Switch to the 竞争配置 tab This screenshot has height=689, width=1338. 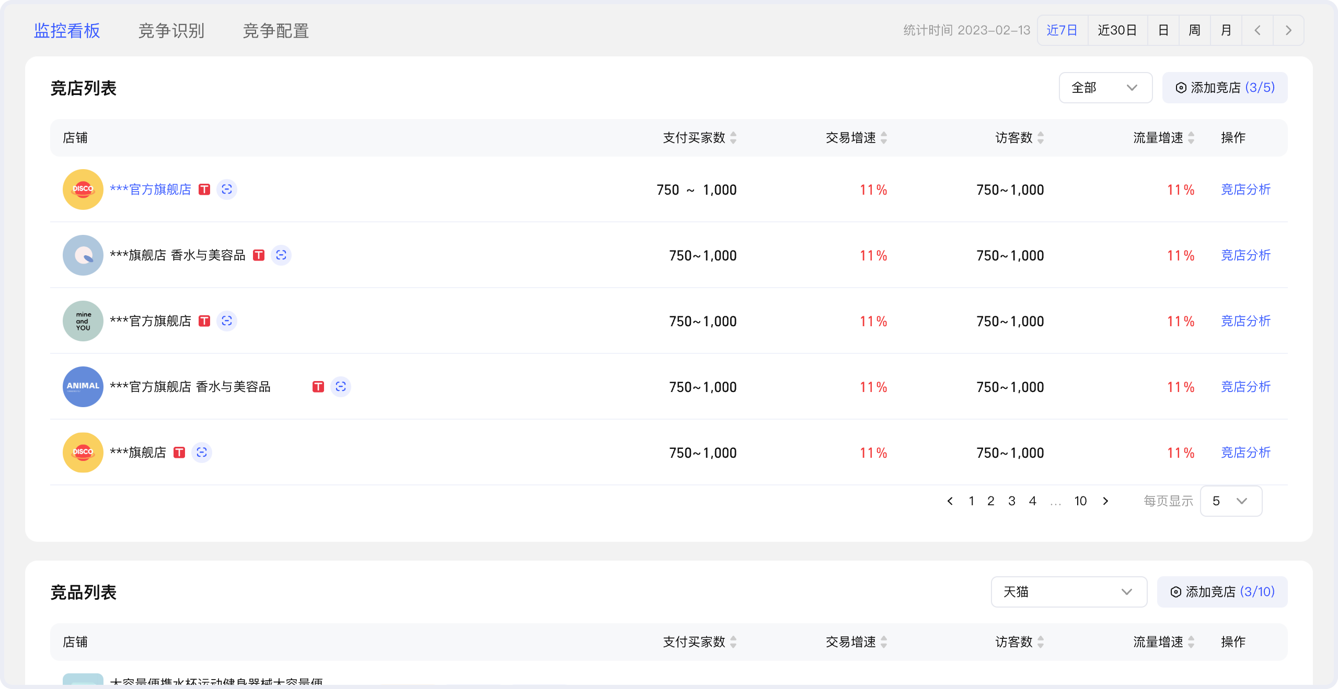pos(276,31)
